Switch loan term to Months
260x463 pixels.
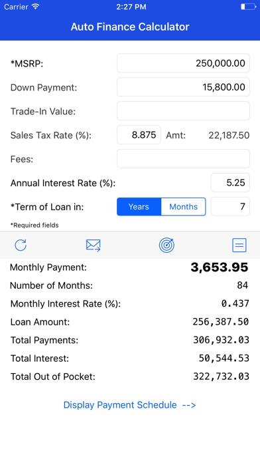[184, 207]
